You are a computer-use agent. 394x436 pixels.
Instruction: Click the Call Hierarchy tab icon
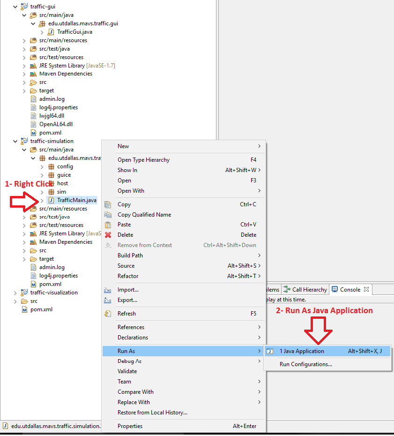coord(286,289)
